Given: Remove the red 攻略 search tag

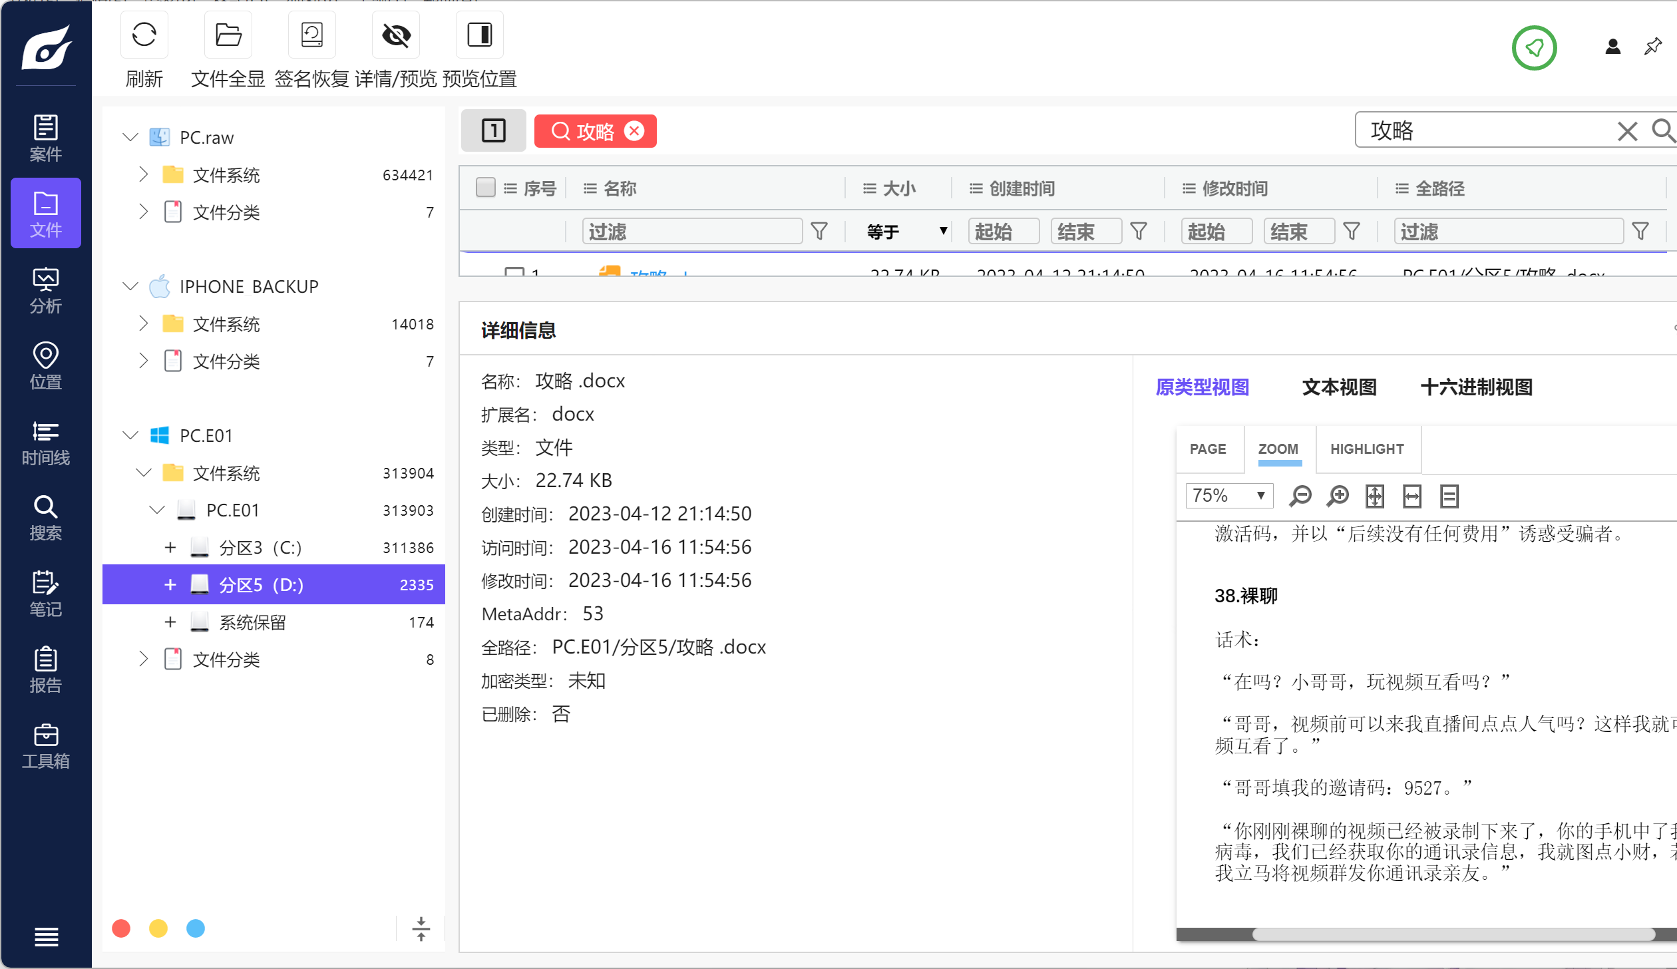Looking at the screenshot, I should [x=635, y=131].
